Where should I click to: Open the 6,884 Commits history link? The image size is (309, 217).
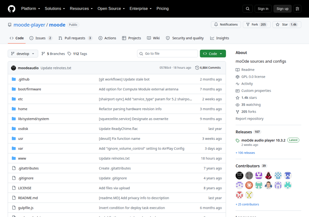[x=208, y=68]
